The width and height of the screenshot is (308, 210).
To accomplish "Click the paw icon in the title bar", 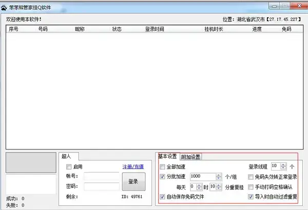I will 4,8.
